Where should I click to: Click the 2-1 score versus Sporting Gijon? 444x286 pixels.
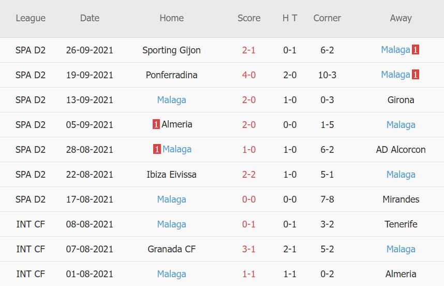[249, 50]
